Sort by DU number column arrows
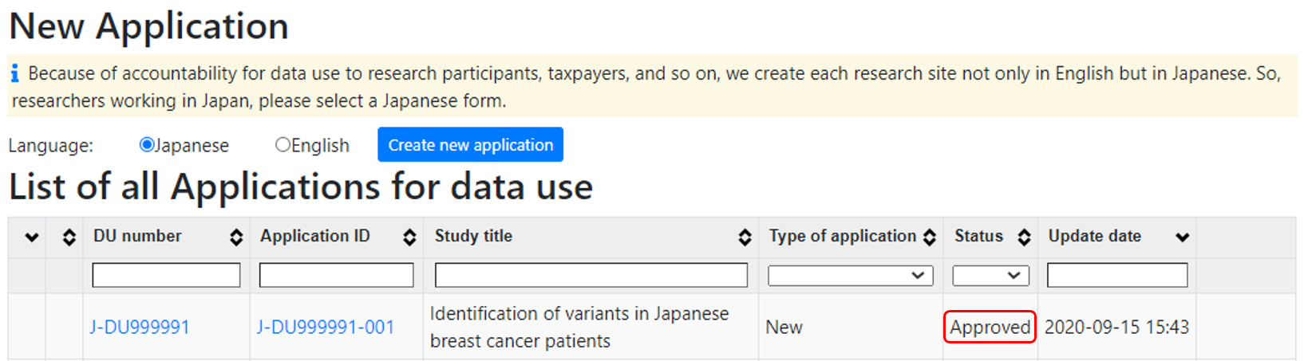Screen dimensions: 1304x361 (x=236, y=237)
